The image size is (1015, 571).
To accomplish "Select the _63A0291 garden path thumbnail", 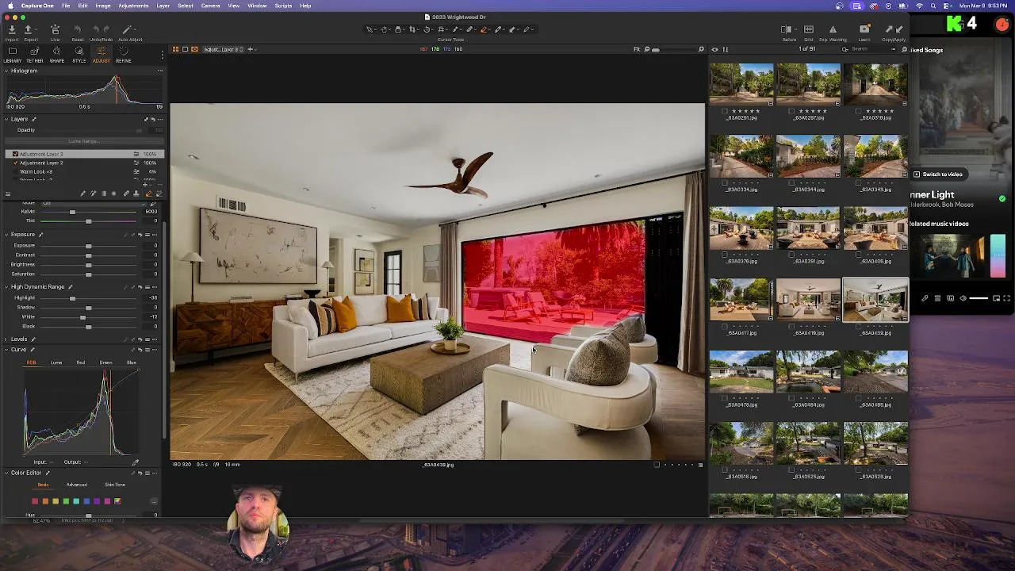I will click(741, 83).
